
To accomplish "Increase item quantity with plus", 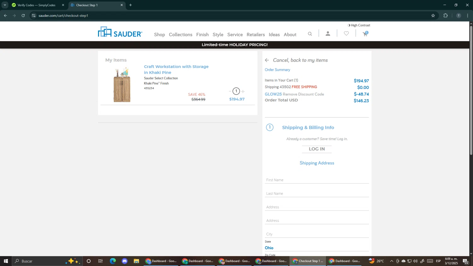I will pos(243,91).
